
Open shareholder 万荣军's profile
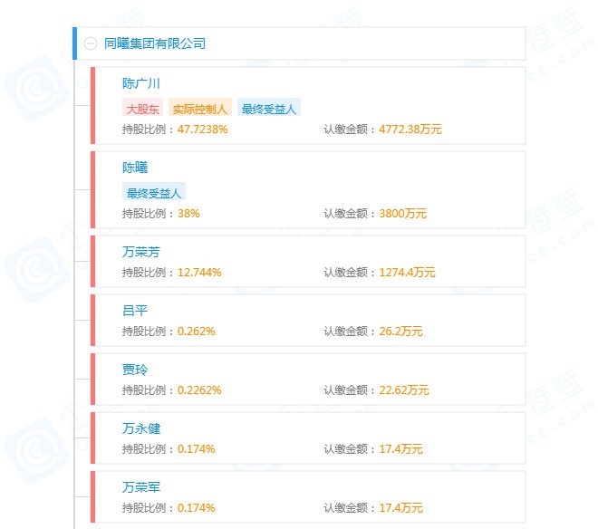coord(141,487)
